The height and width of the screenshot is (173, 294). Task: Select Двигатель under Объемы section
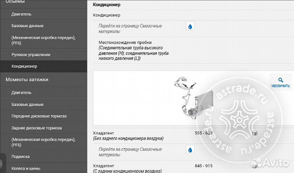pos(21,14)
